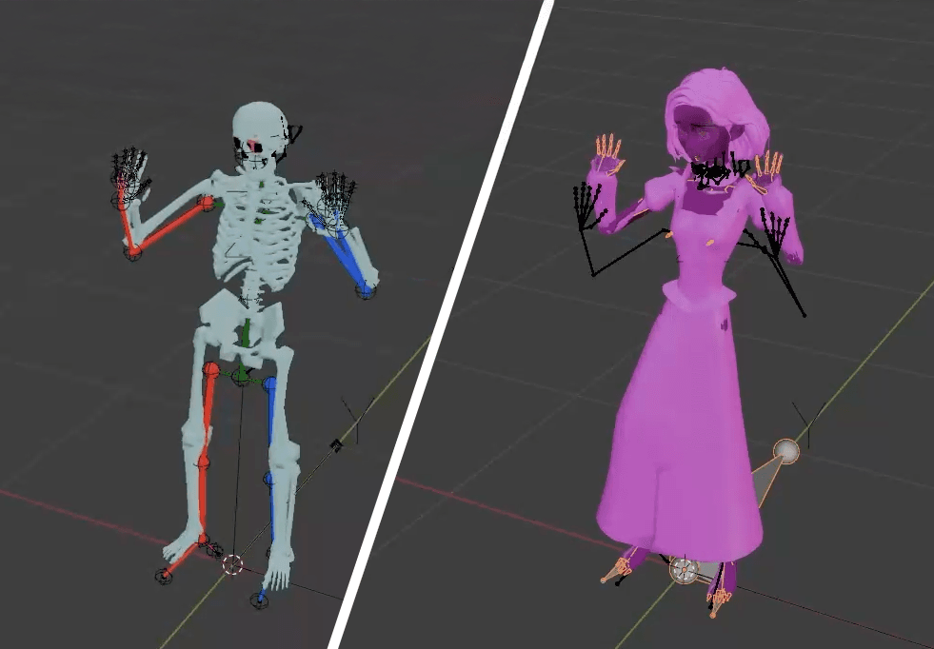Select the Y-shaped empty above the light
The image size is (934, 649).
809,423
